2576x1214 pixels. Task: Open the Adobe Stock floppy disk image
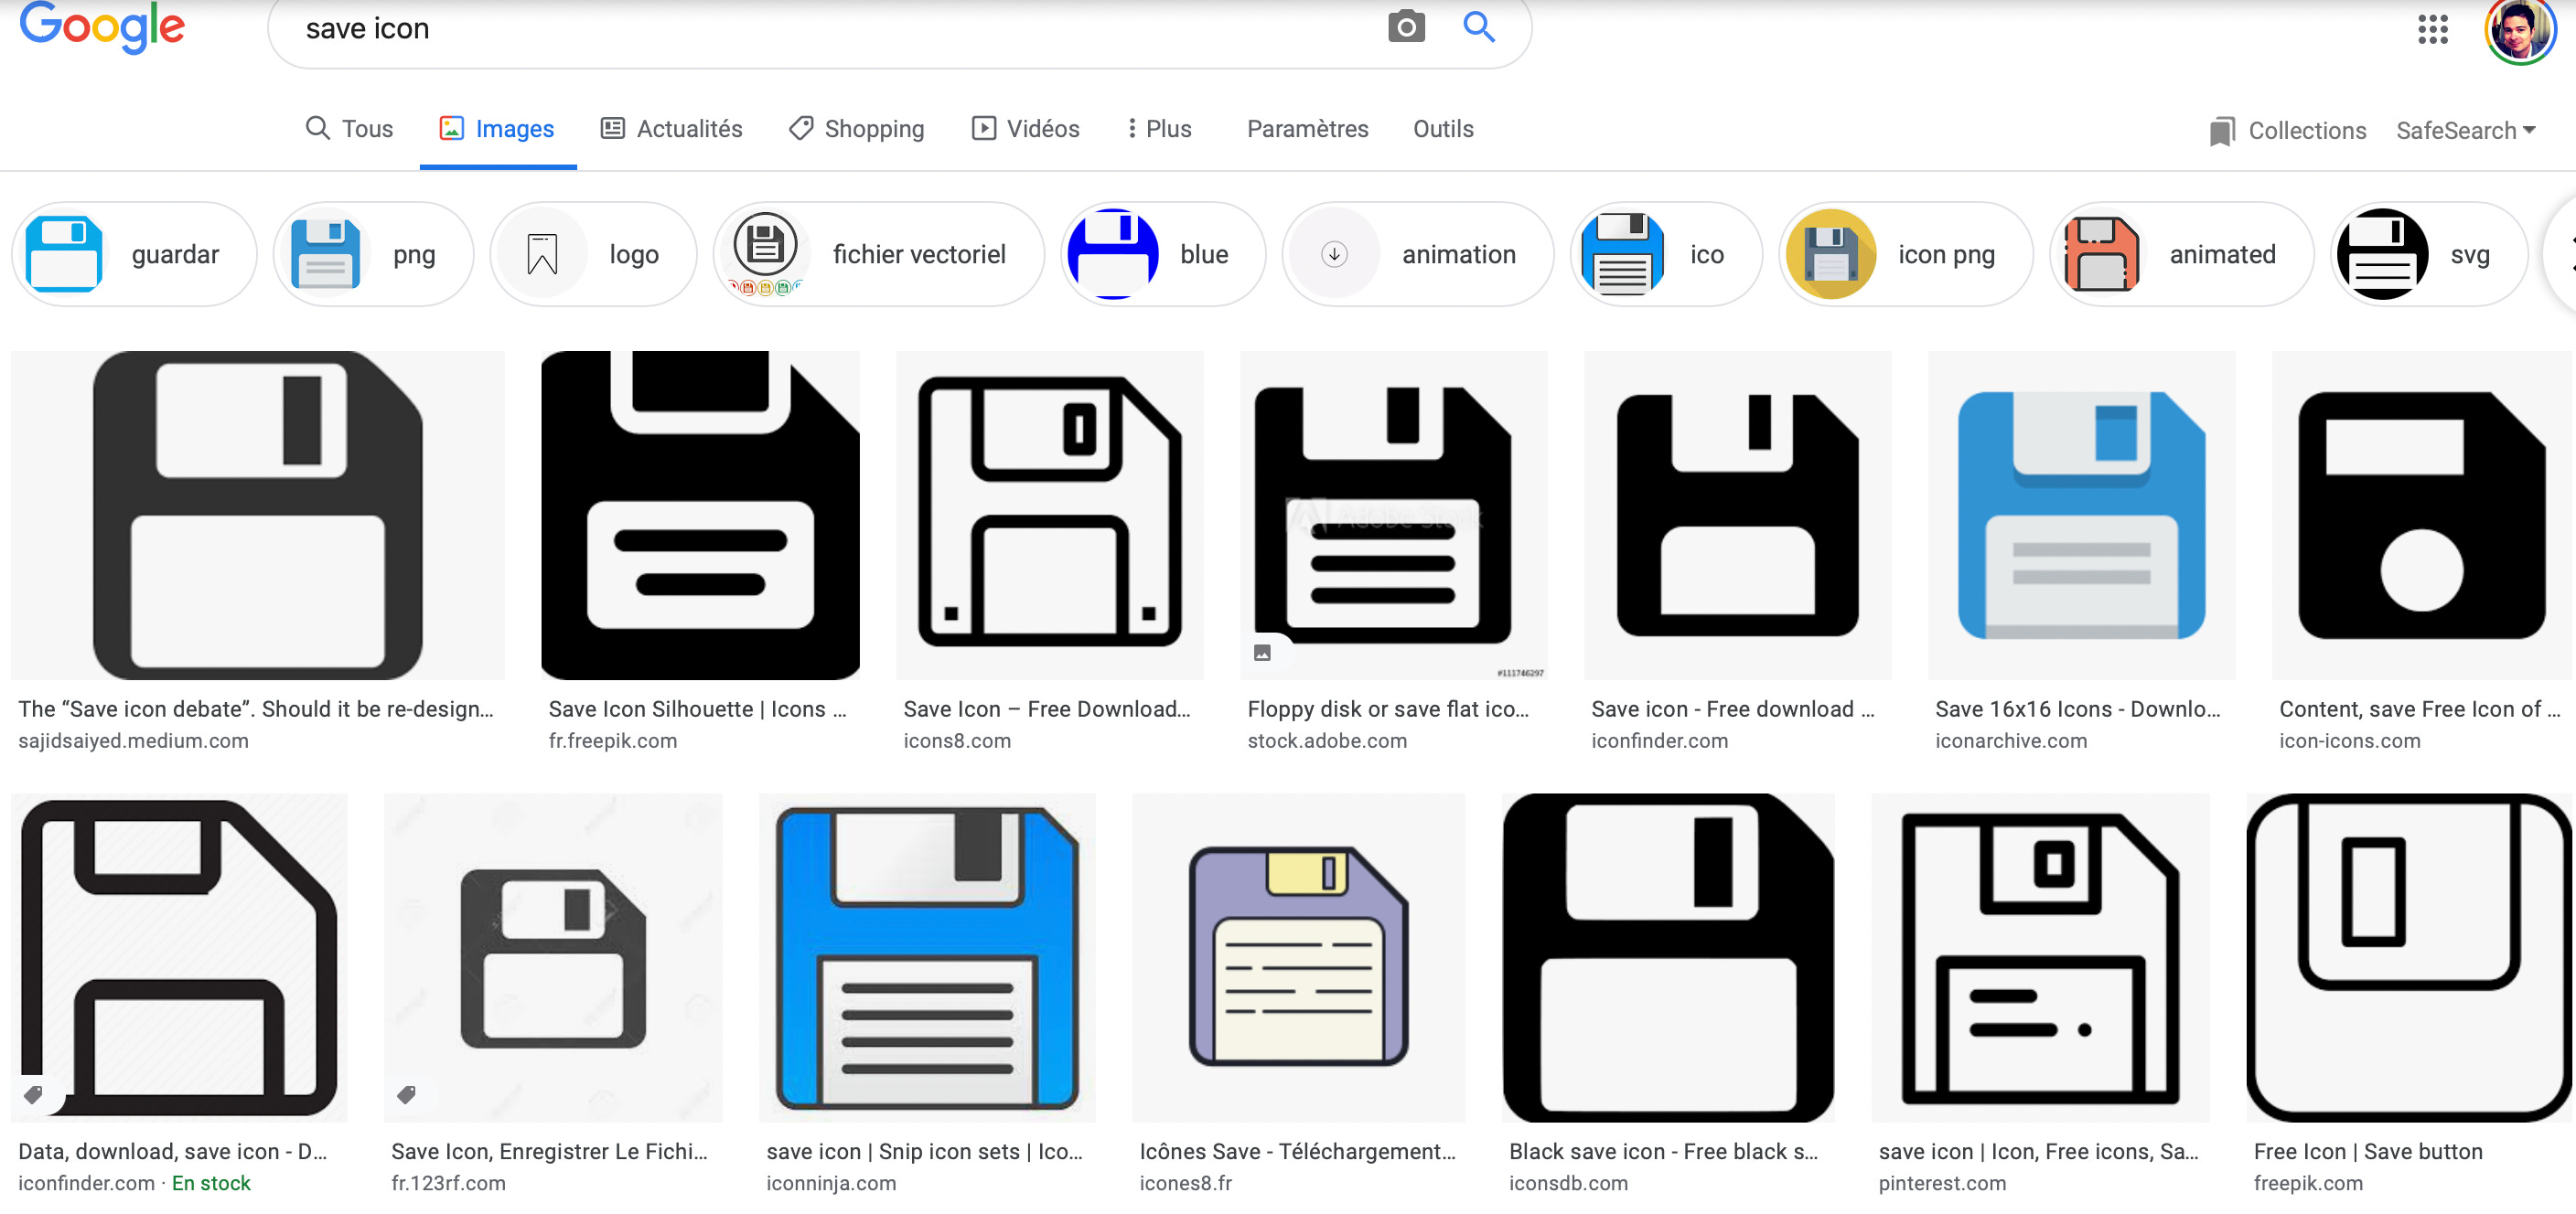click(1394, 516)
